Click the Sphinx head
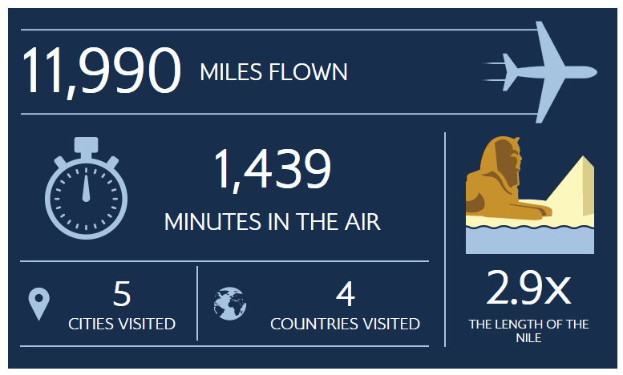Screen dimensions: 623x375 point(503,161)
